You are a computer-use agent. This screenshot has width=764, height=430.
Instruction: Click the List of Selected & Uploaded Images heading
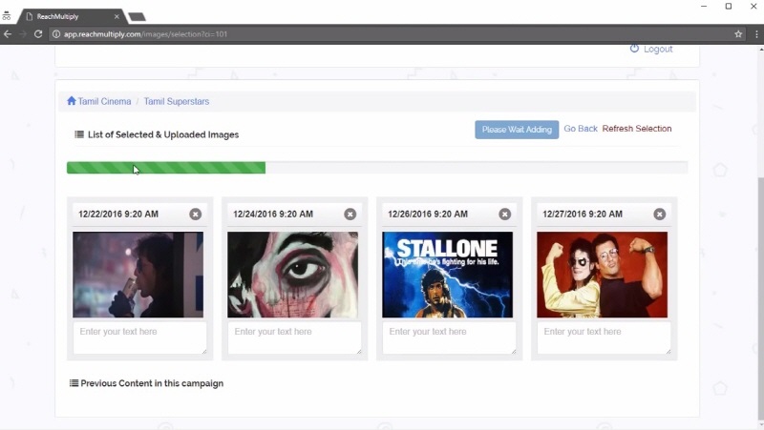(163, 134)
